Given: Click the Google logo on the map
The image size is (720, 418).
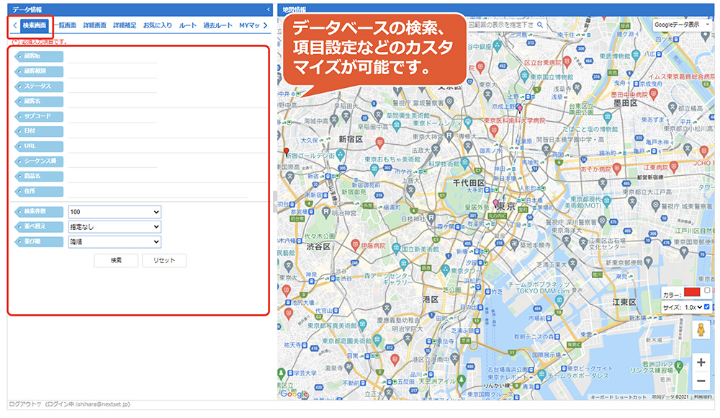Looking at the screenshot, I should click(x=294, y=393).
